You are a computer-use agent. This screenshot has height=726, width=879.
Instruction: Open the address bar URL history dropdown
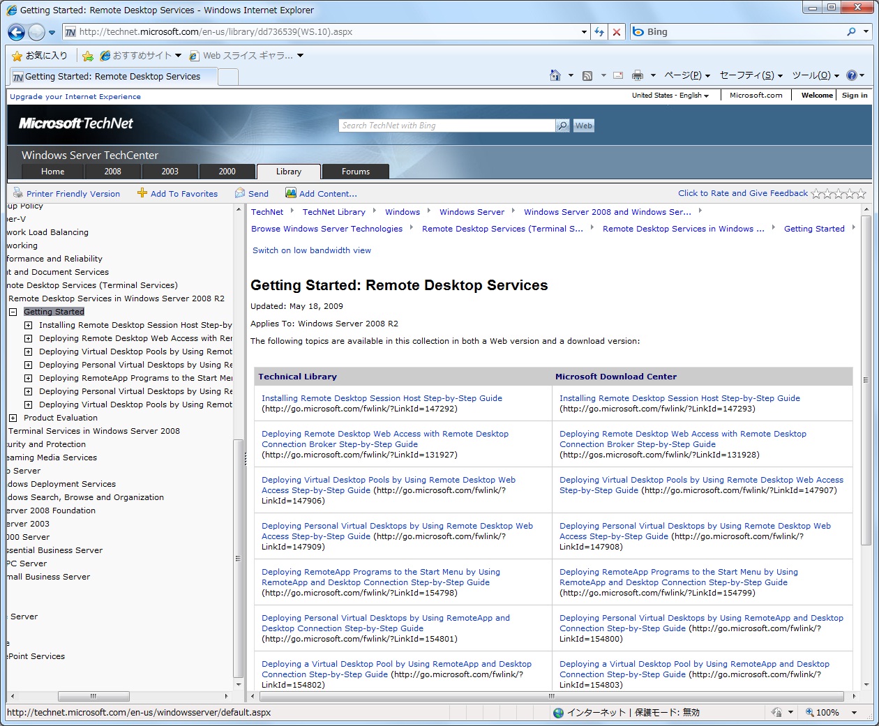click(584, 32)
